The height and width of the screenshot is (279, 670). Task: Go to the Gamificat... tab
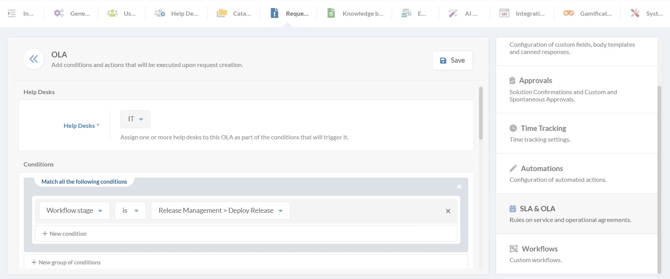pos(587,13)
